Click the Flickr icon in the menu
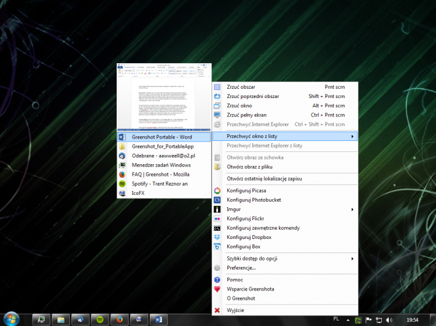 [x=217, y=219]
